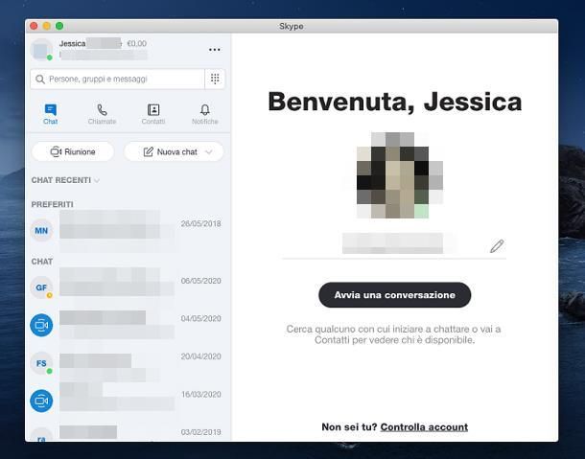Click the €0,00 Skype credit balance
585x459 pixels.
coord(136,44)
